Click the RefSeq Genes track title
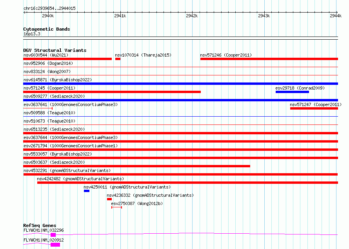The height and width of the screenshot is (249, 349). point(40,225)
